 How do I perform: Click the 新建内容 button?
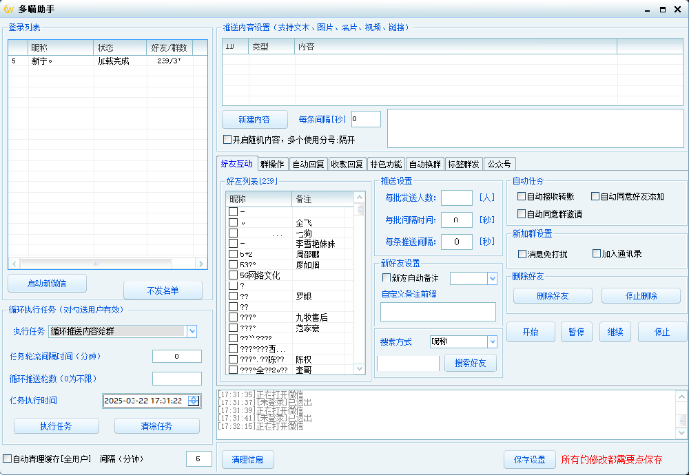254,120
